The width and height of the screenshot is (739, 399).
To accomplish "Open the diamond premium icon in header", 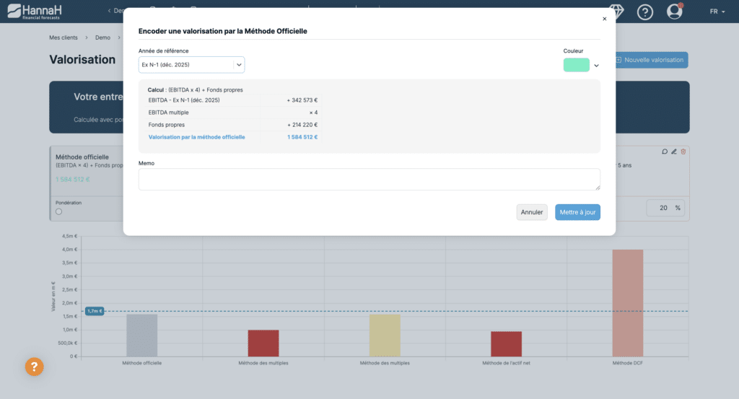I will (x=616, y=11).
